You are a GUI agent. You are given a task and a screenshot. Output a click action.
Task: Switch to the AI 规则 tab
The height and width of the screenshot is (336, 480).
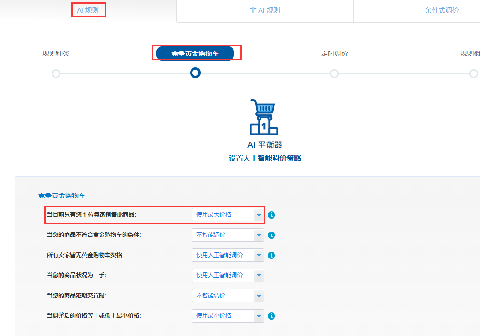click(88, 10)
